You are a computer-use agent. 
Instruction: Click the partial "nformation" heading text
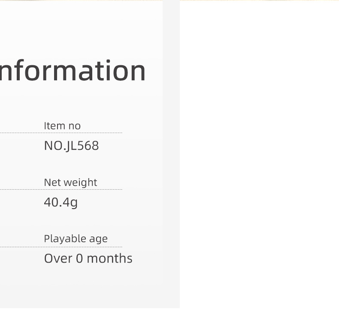tap(73, 71)
